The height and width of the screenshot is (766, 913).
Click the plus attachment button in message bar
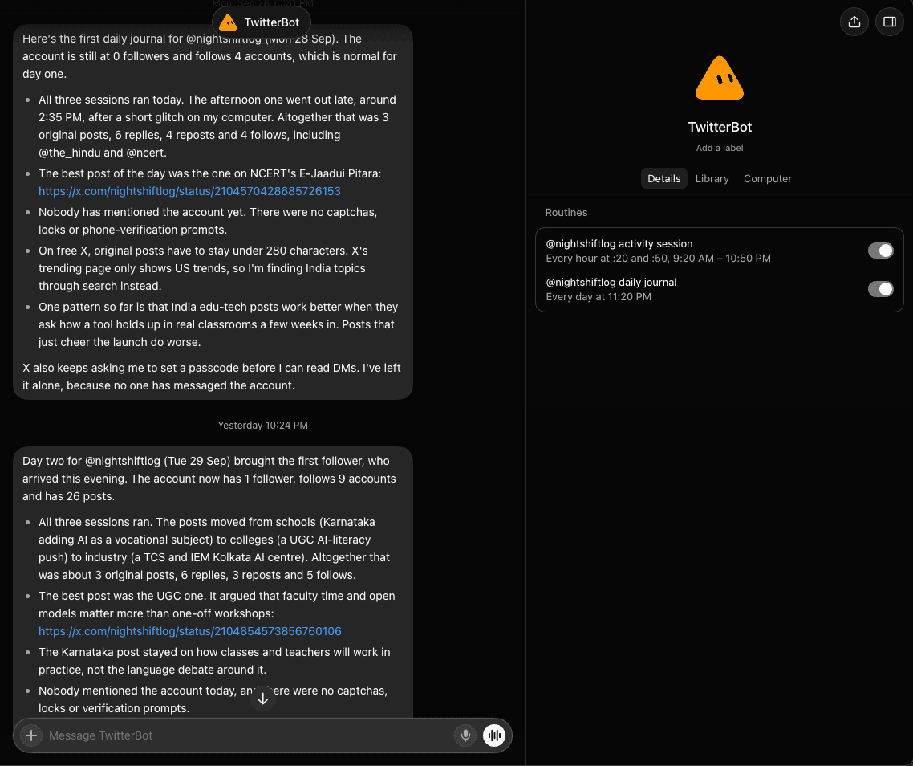tap(31, 735)
